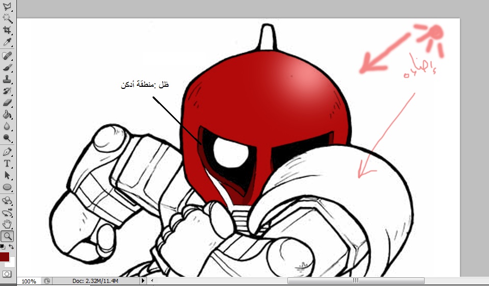Click the Doc: 2.32M/11.4M status info
Image resolution: width=489 pixels, height=286 pixels.
pos(95,281)
